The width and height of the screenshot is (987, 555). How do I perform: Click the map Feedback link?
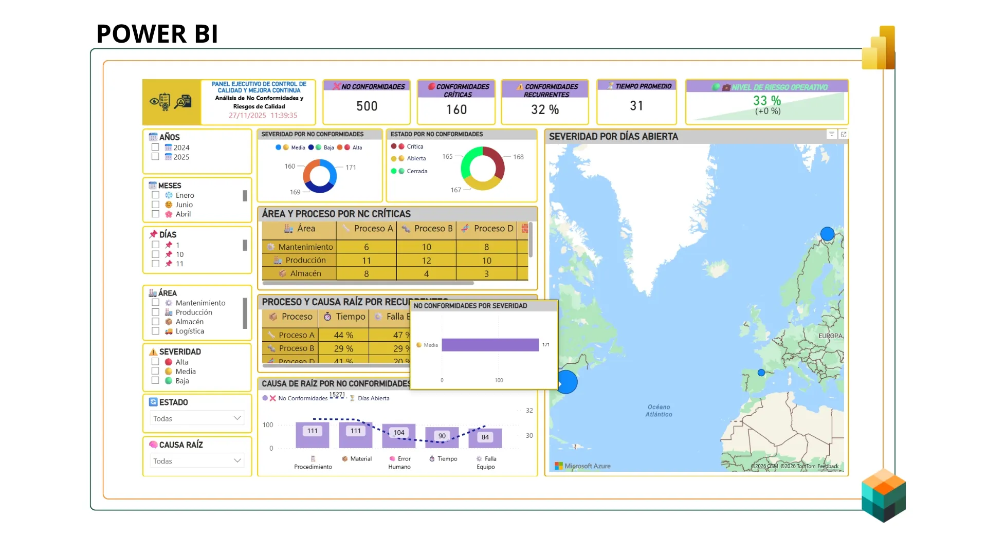(828, 467)
